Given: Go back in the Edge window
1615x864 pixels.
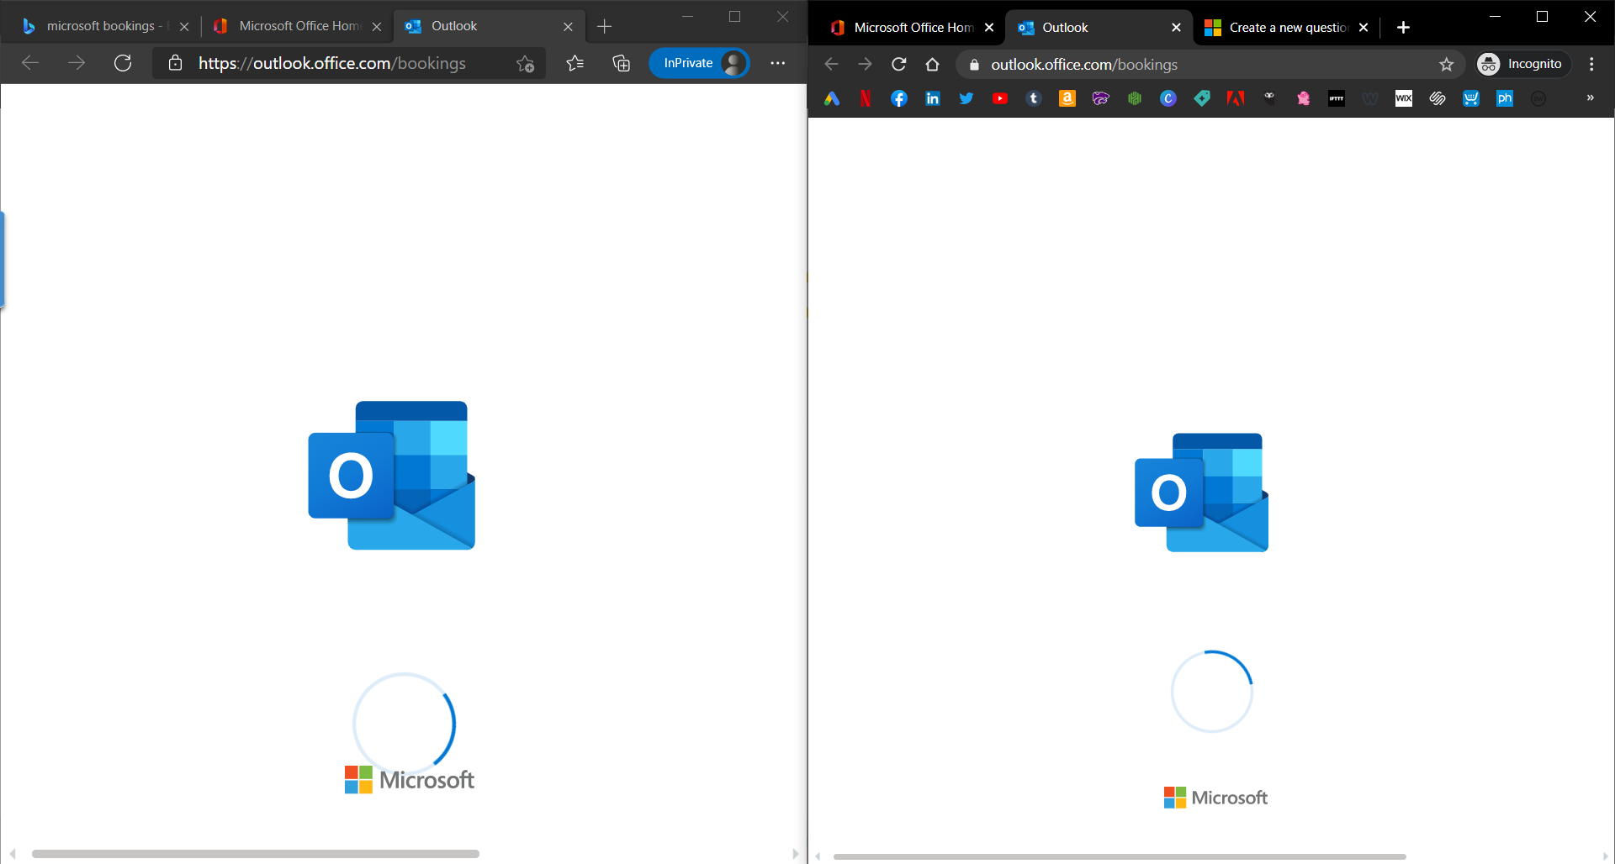Looking at the screenshot, I should [30, 63].
